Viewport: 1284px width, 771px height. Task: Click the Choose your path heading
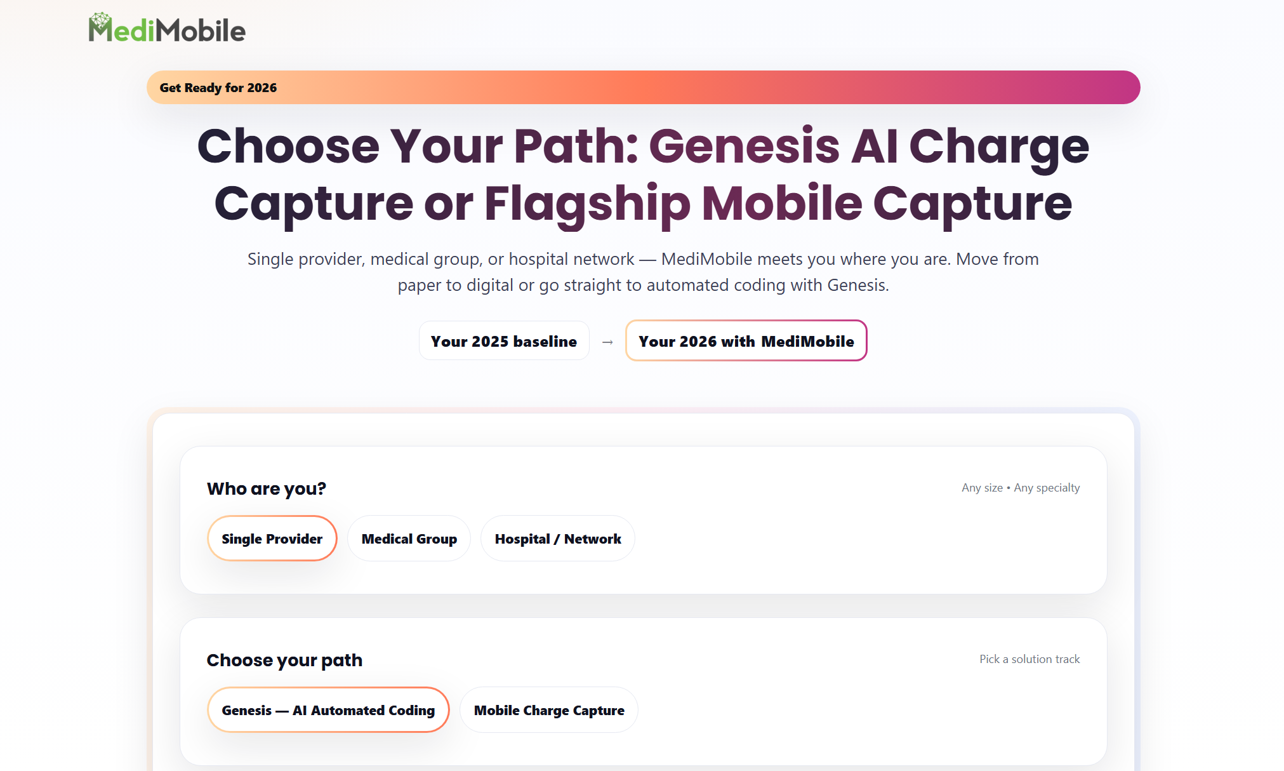point(284,660)
